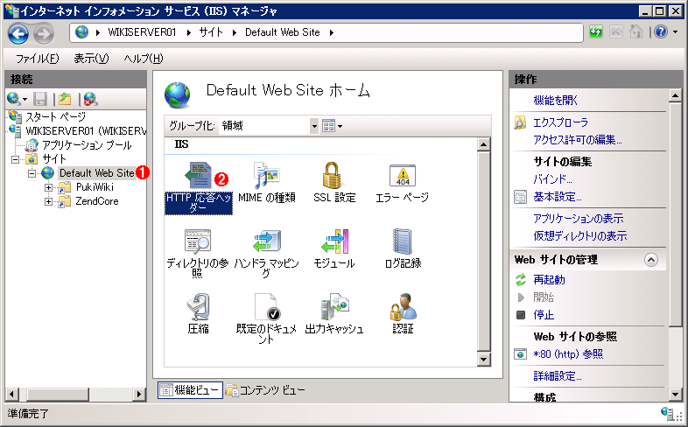The image size is (688, 427).
Task: Click the feature list scroll up arrow
Action: (483, 144)
